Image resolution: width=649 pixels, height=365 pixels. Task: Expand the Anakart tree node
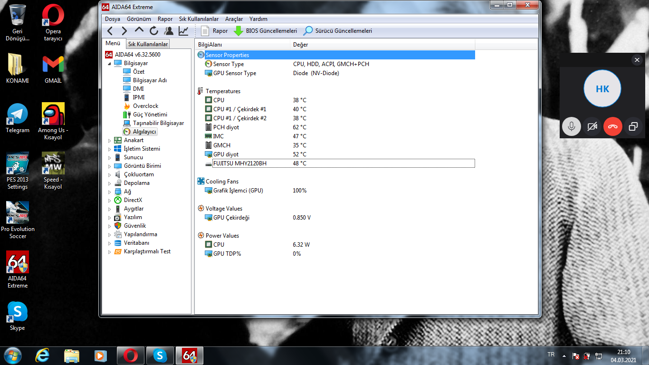109,140
